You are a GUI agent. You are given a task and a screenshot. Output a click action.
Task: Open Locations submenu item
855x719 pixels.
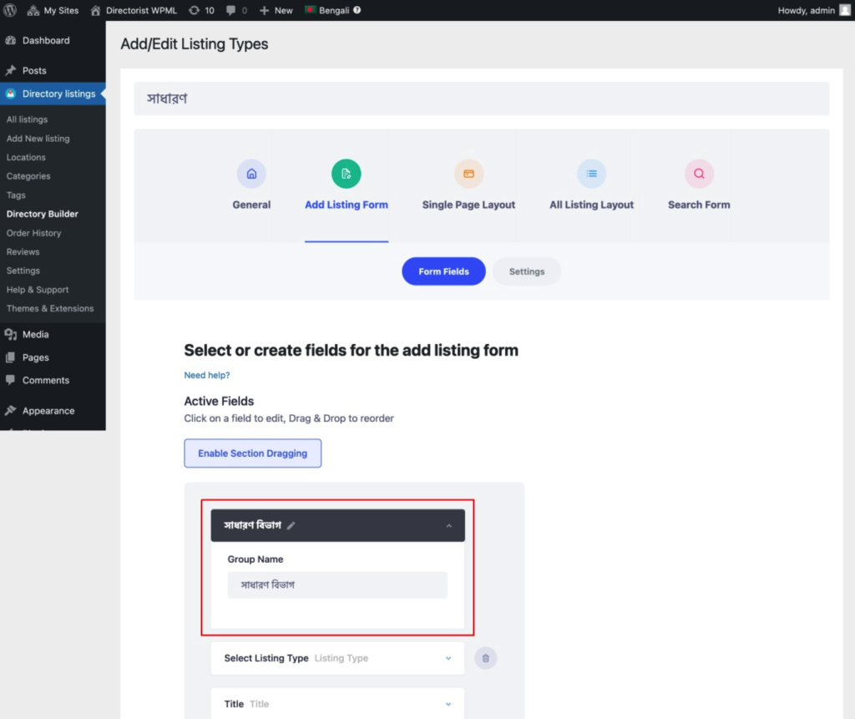coord(26,157)
